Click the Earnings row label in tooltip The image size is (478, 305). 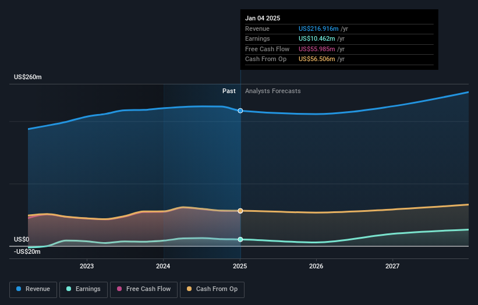(x=257, y=38)
